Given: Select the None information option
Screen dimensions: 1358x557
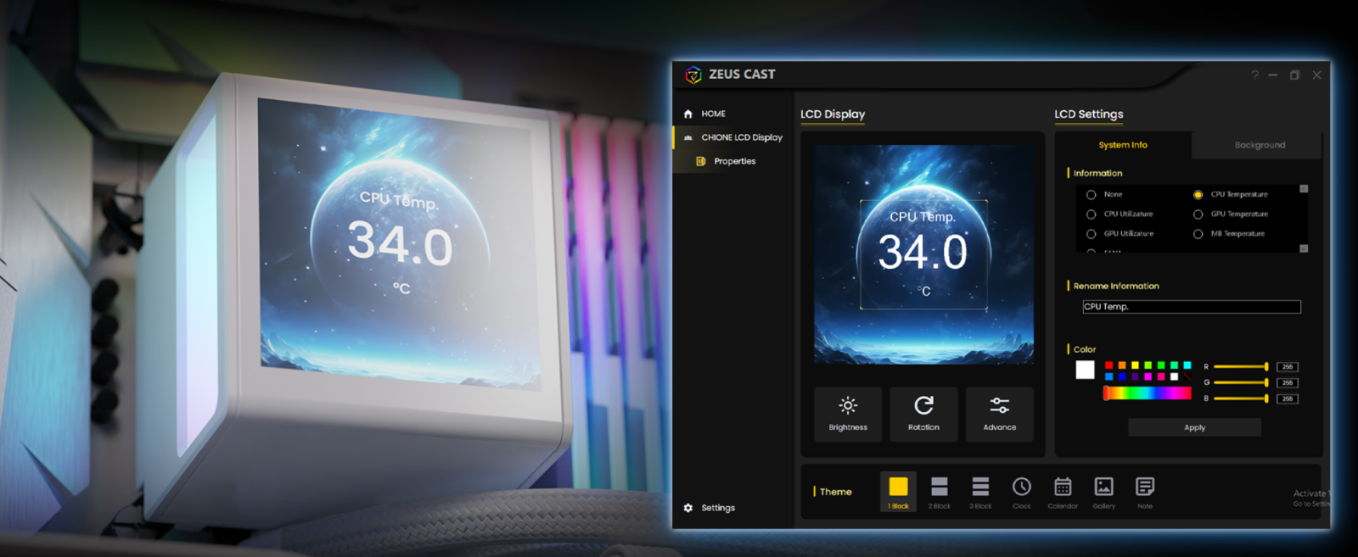Looking at the screenshot, I should coord(1091,195).
